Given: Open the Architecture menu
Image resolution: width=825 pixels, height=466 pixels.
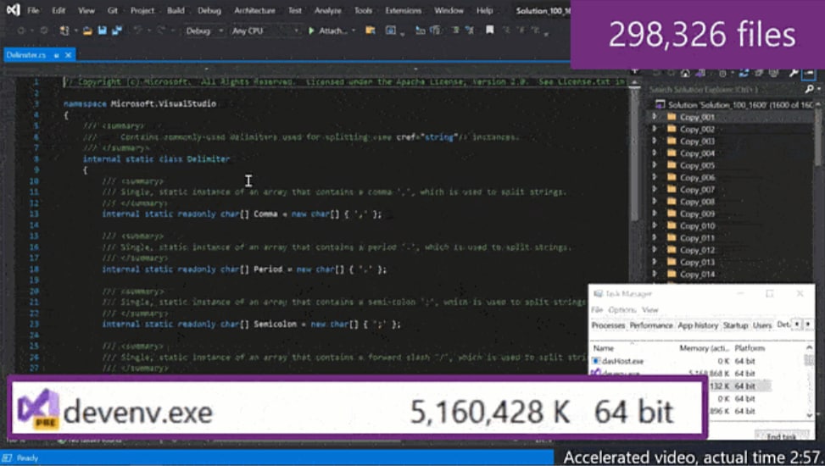Looking at the screenshot, I should tap(254, 10).
